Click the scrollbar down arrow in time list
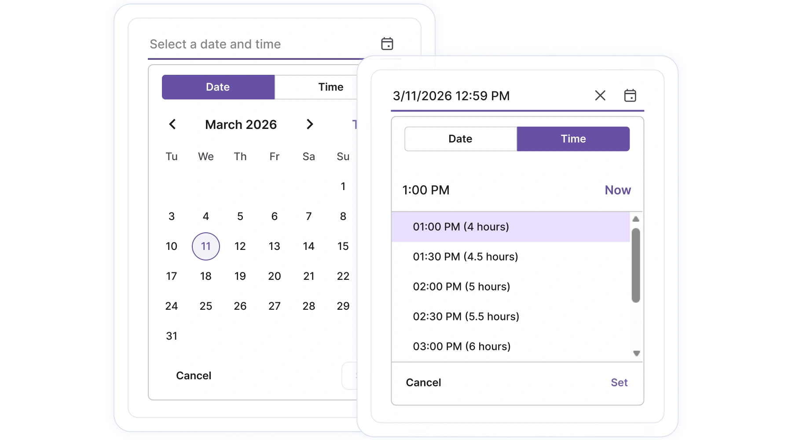 tap(635, 353)
